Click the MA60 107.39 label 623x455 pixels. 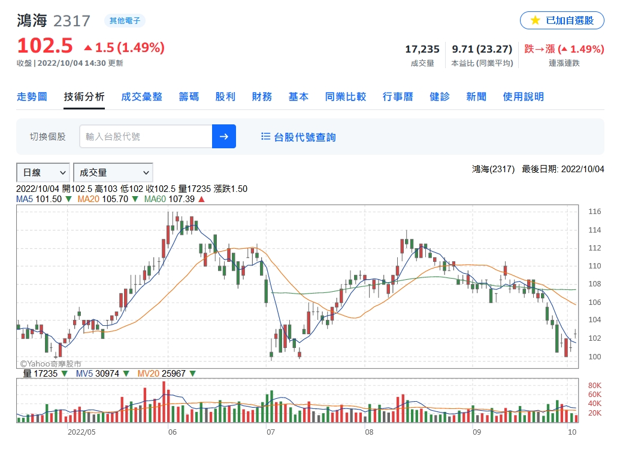pos(170,199)
